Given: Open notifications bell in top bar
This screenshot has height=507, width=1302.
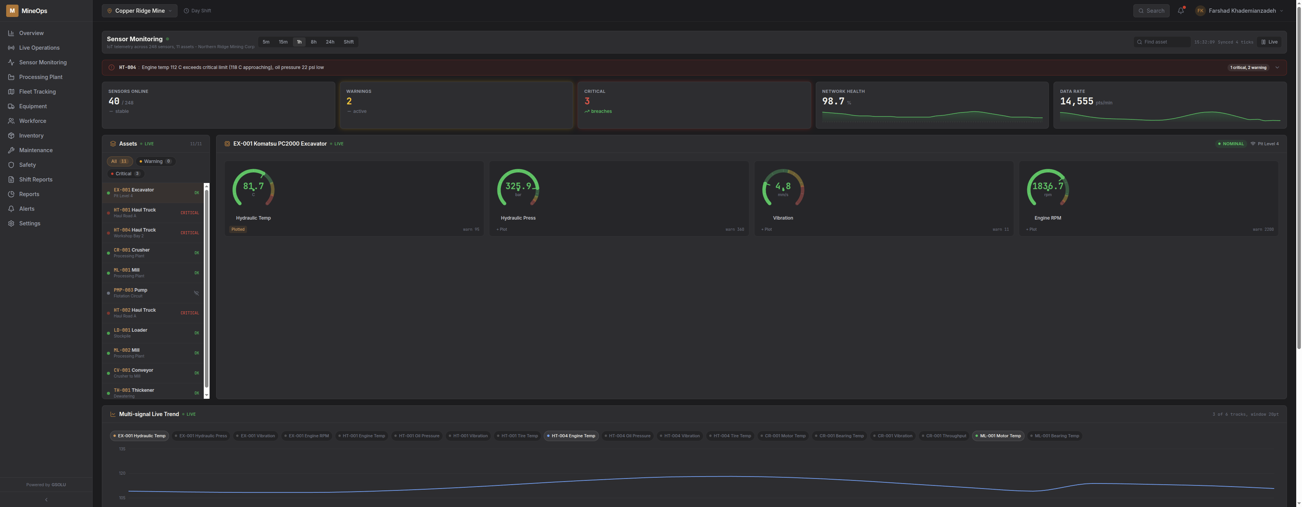Looking at the screenshot, I should [x=1181, y=10].
